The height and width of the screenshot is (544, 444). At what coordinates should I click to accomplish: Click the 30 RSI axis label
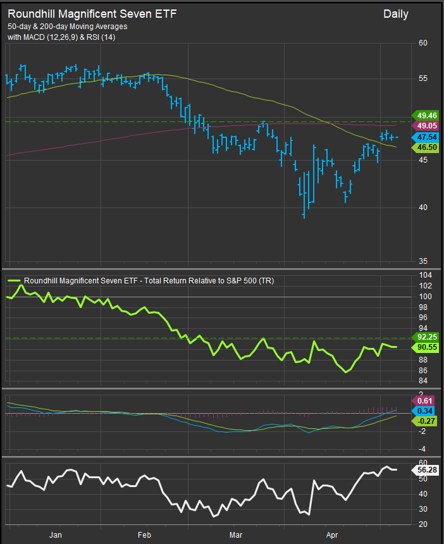423,509
